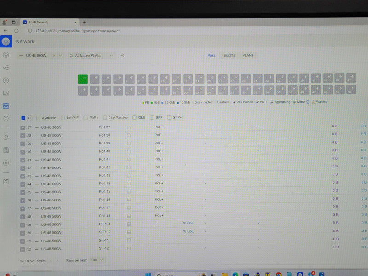368x276 pixels.
Task: Open Skype icon with notification badge
Action: [x=312, y=274]
